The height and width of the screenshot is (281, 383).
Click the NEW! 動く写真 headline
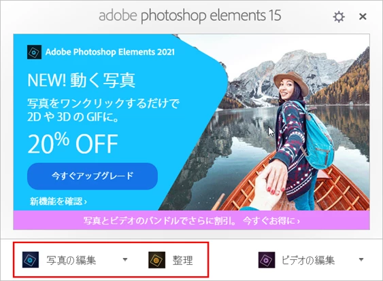(x=82, y=80)
